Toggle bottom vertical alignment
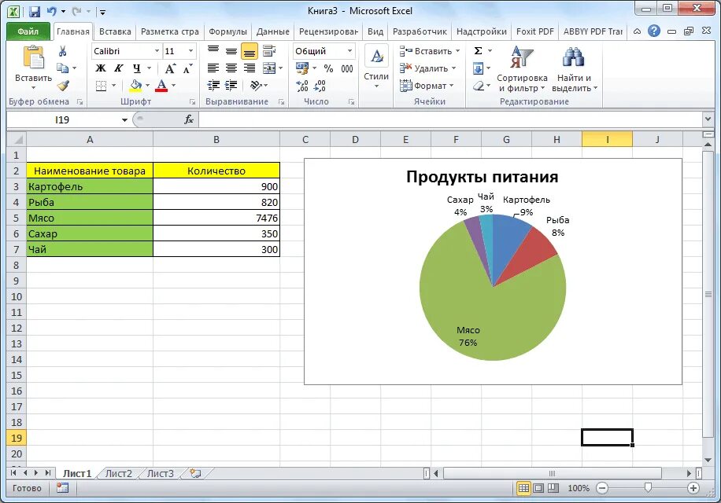Image resolution: width=721 pixels, height=503 pixels. 250,51
